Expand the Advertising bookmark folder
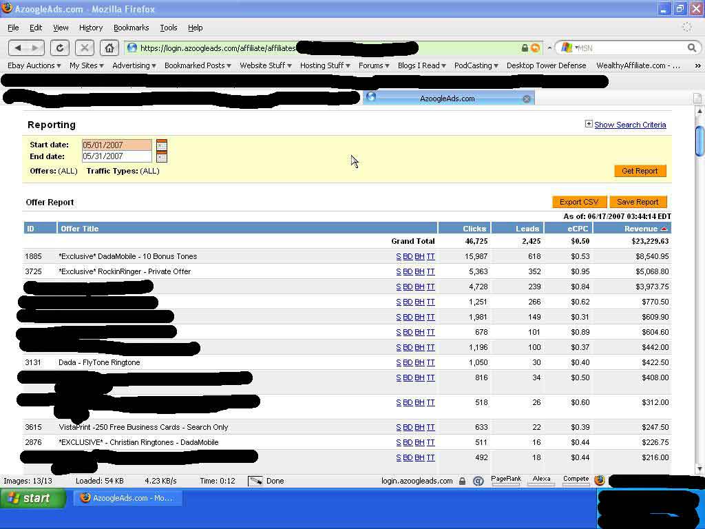705x529 pixels. [134, 65]
